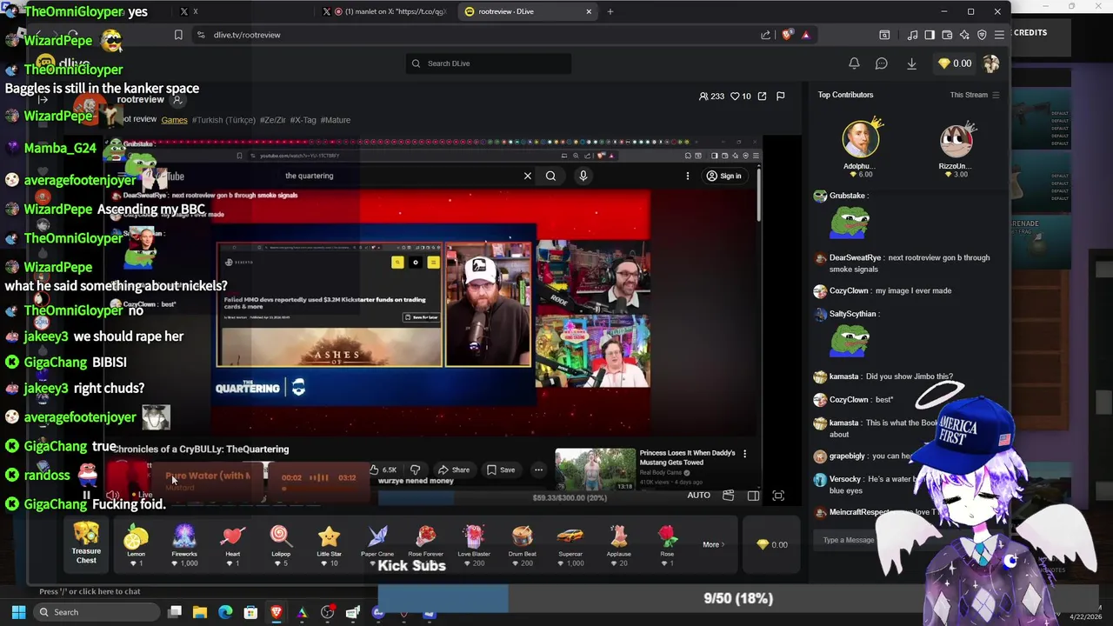1113x626 pixels.
Task: Open the DLive profile avatar menu
Action: [991, 63]
